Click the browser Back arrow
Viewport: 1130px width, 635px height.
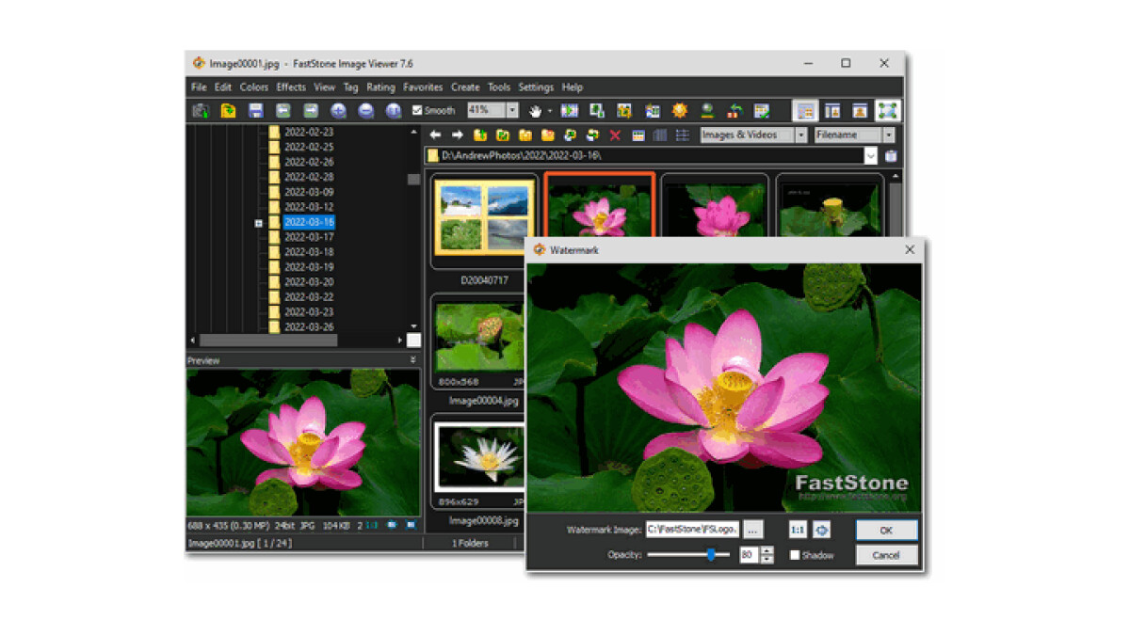[x=435, y=135]
